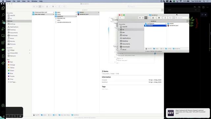Open VS Code Source Control icon with badge
The width and height of the screenshot is (211, 119).
(3, 22)
